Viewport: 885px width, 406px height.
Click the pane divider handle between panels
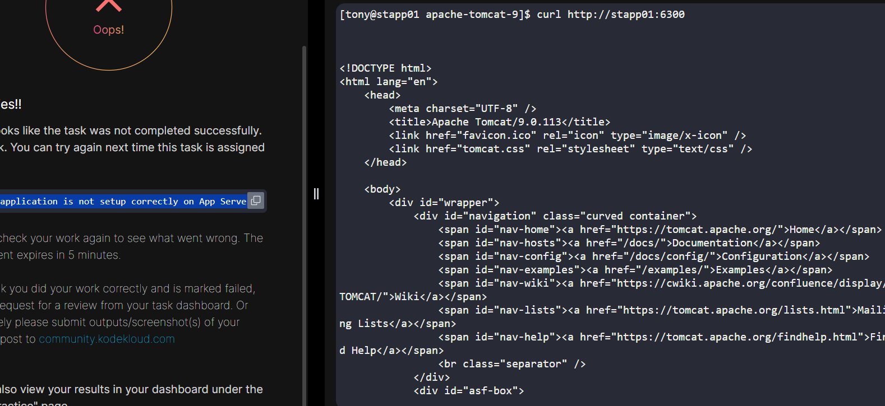tap(316, 194)
